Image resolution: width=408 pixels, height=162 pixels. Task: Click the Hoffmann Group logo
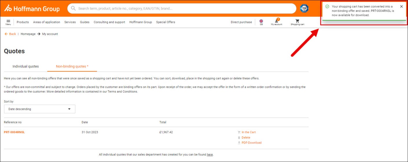point(32,9)
